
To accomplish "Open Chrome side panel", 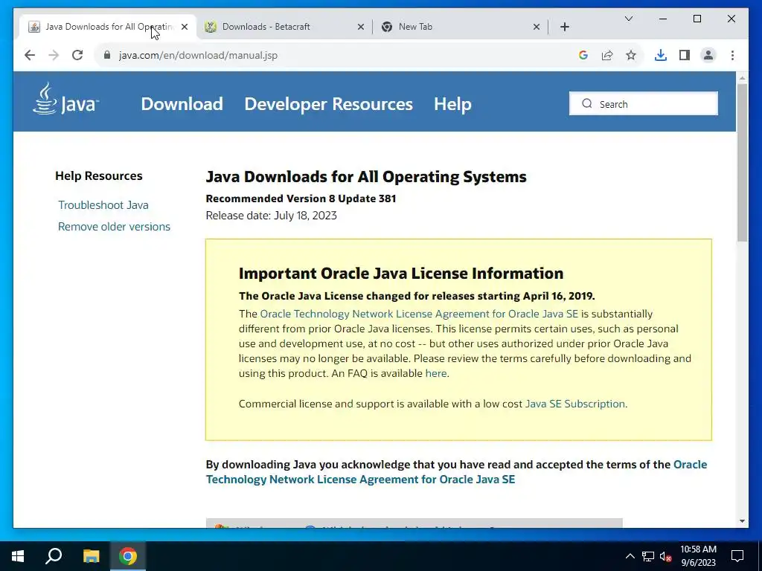I will [x=685, y=55].
